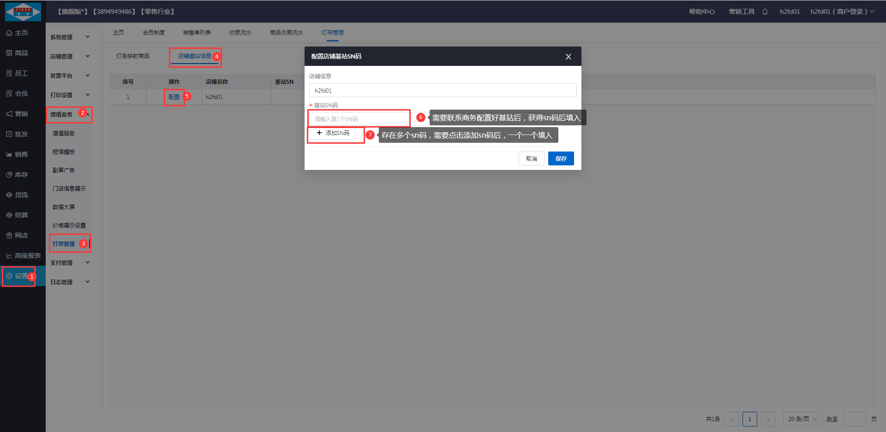Close the 配置店铺基站SN码 dialog
Image resolution: width=886 pixels, height=432 pixels.
[568, 57]
